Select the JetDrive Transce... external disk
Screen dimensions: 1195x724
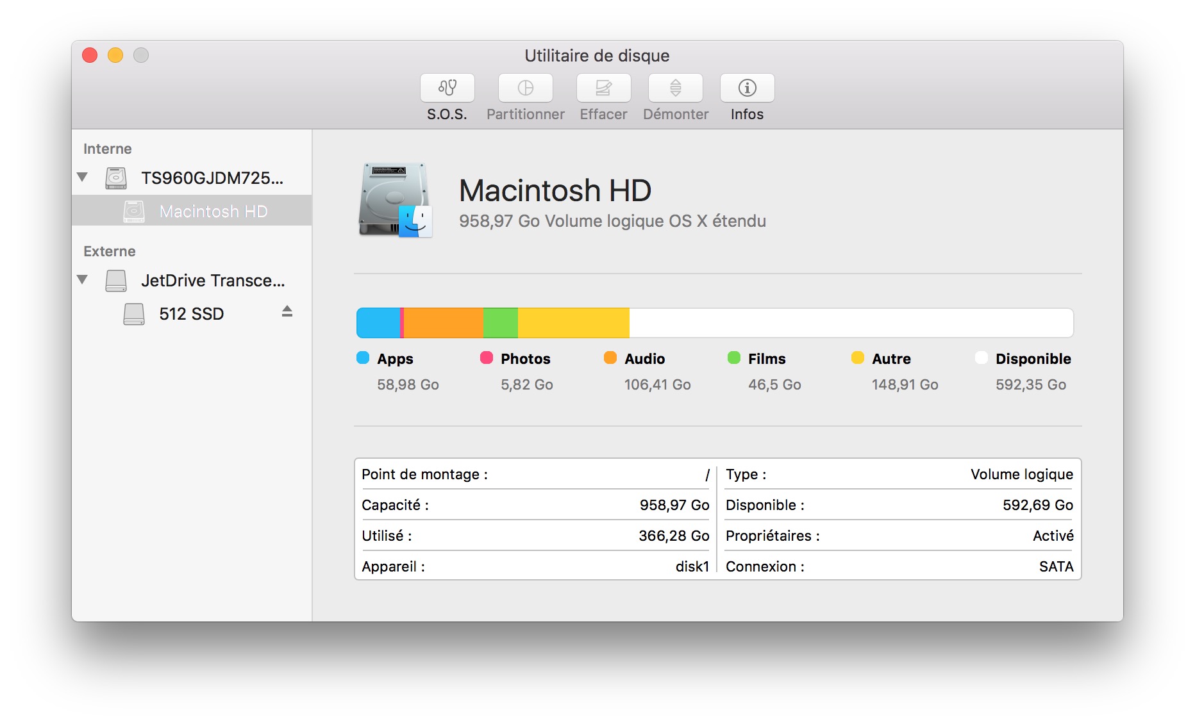click(x=192, y=280)
